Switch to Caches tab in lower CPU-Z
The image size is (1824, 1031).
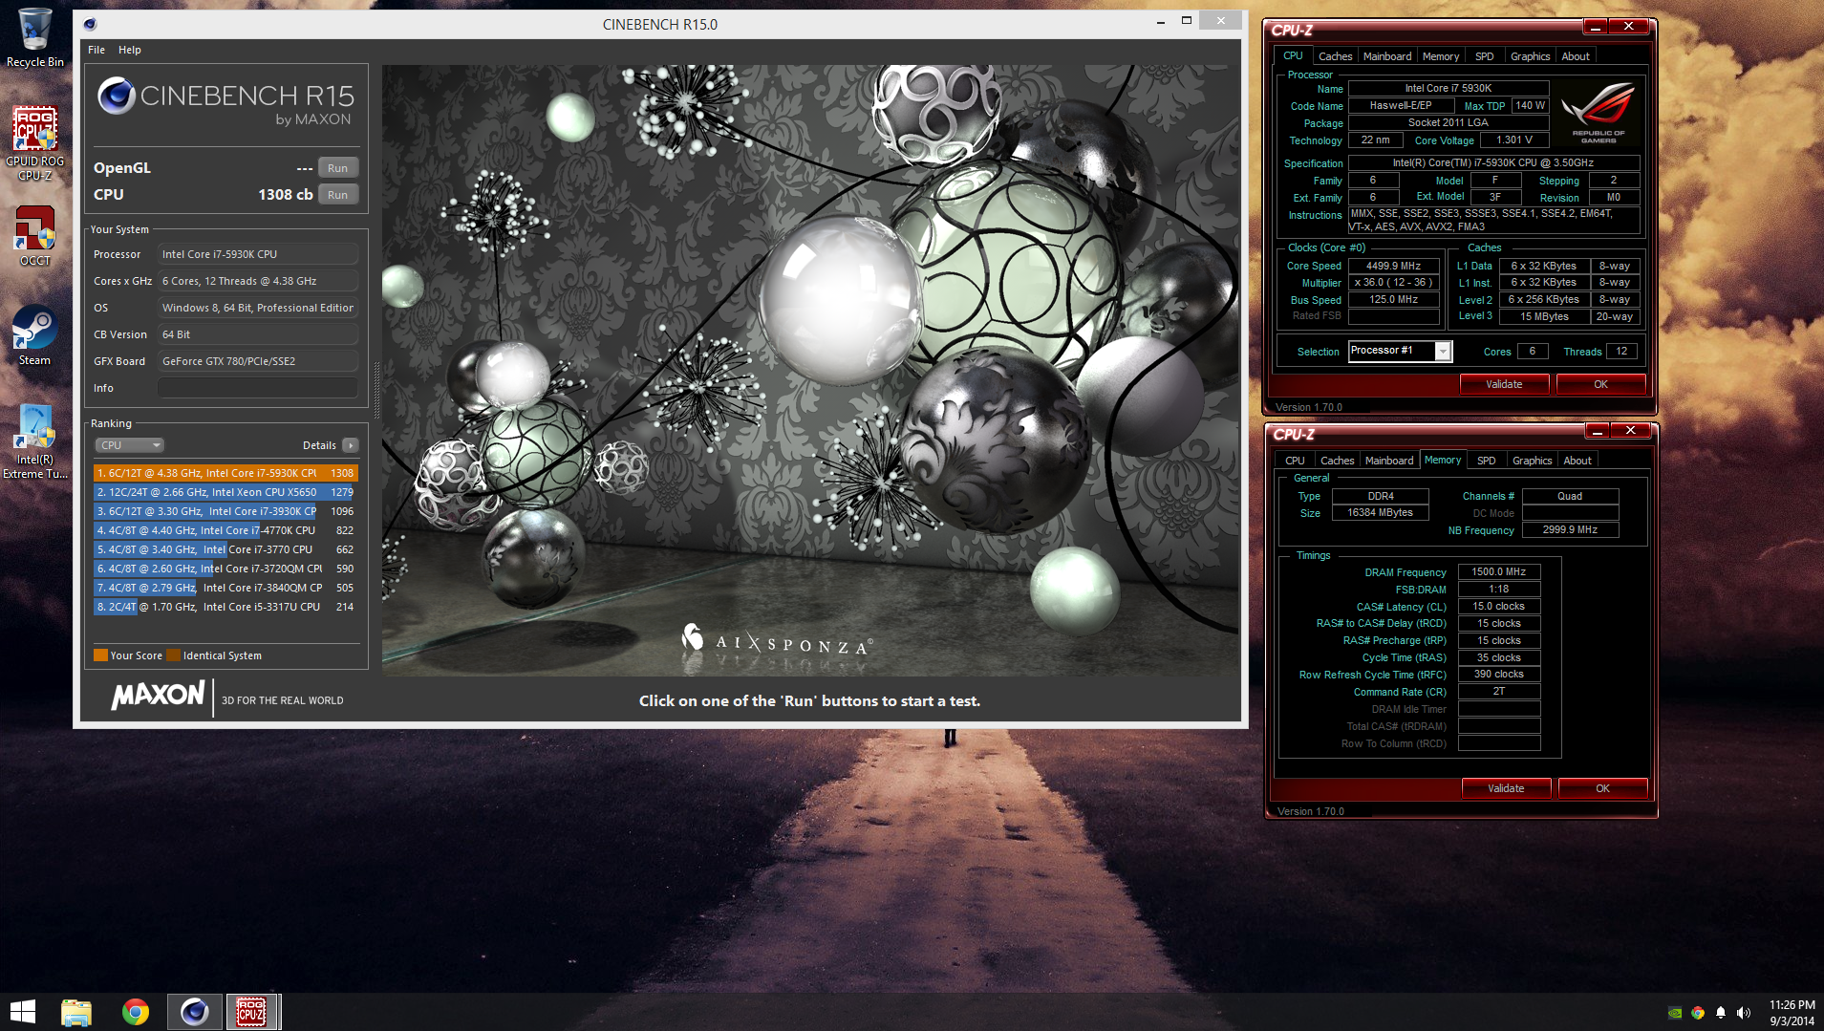point(1337,461)
